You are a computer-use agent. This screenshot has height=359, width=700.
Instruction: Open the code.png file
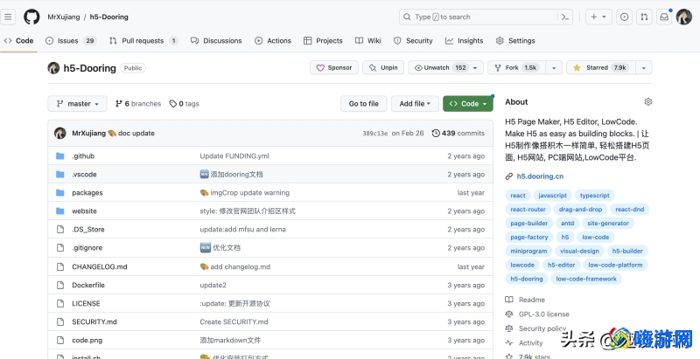87,341
